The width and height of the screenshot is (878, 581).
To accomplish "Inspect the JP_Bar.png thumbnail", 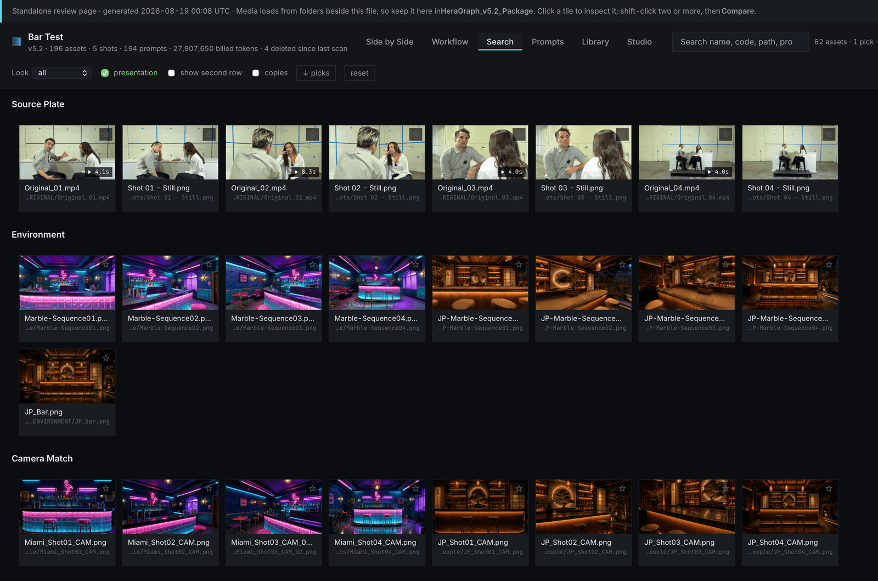I will pos(67,376).
